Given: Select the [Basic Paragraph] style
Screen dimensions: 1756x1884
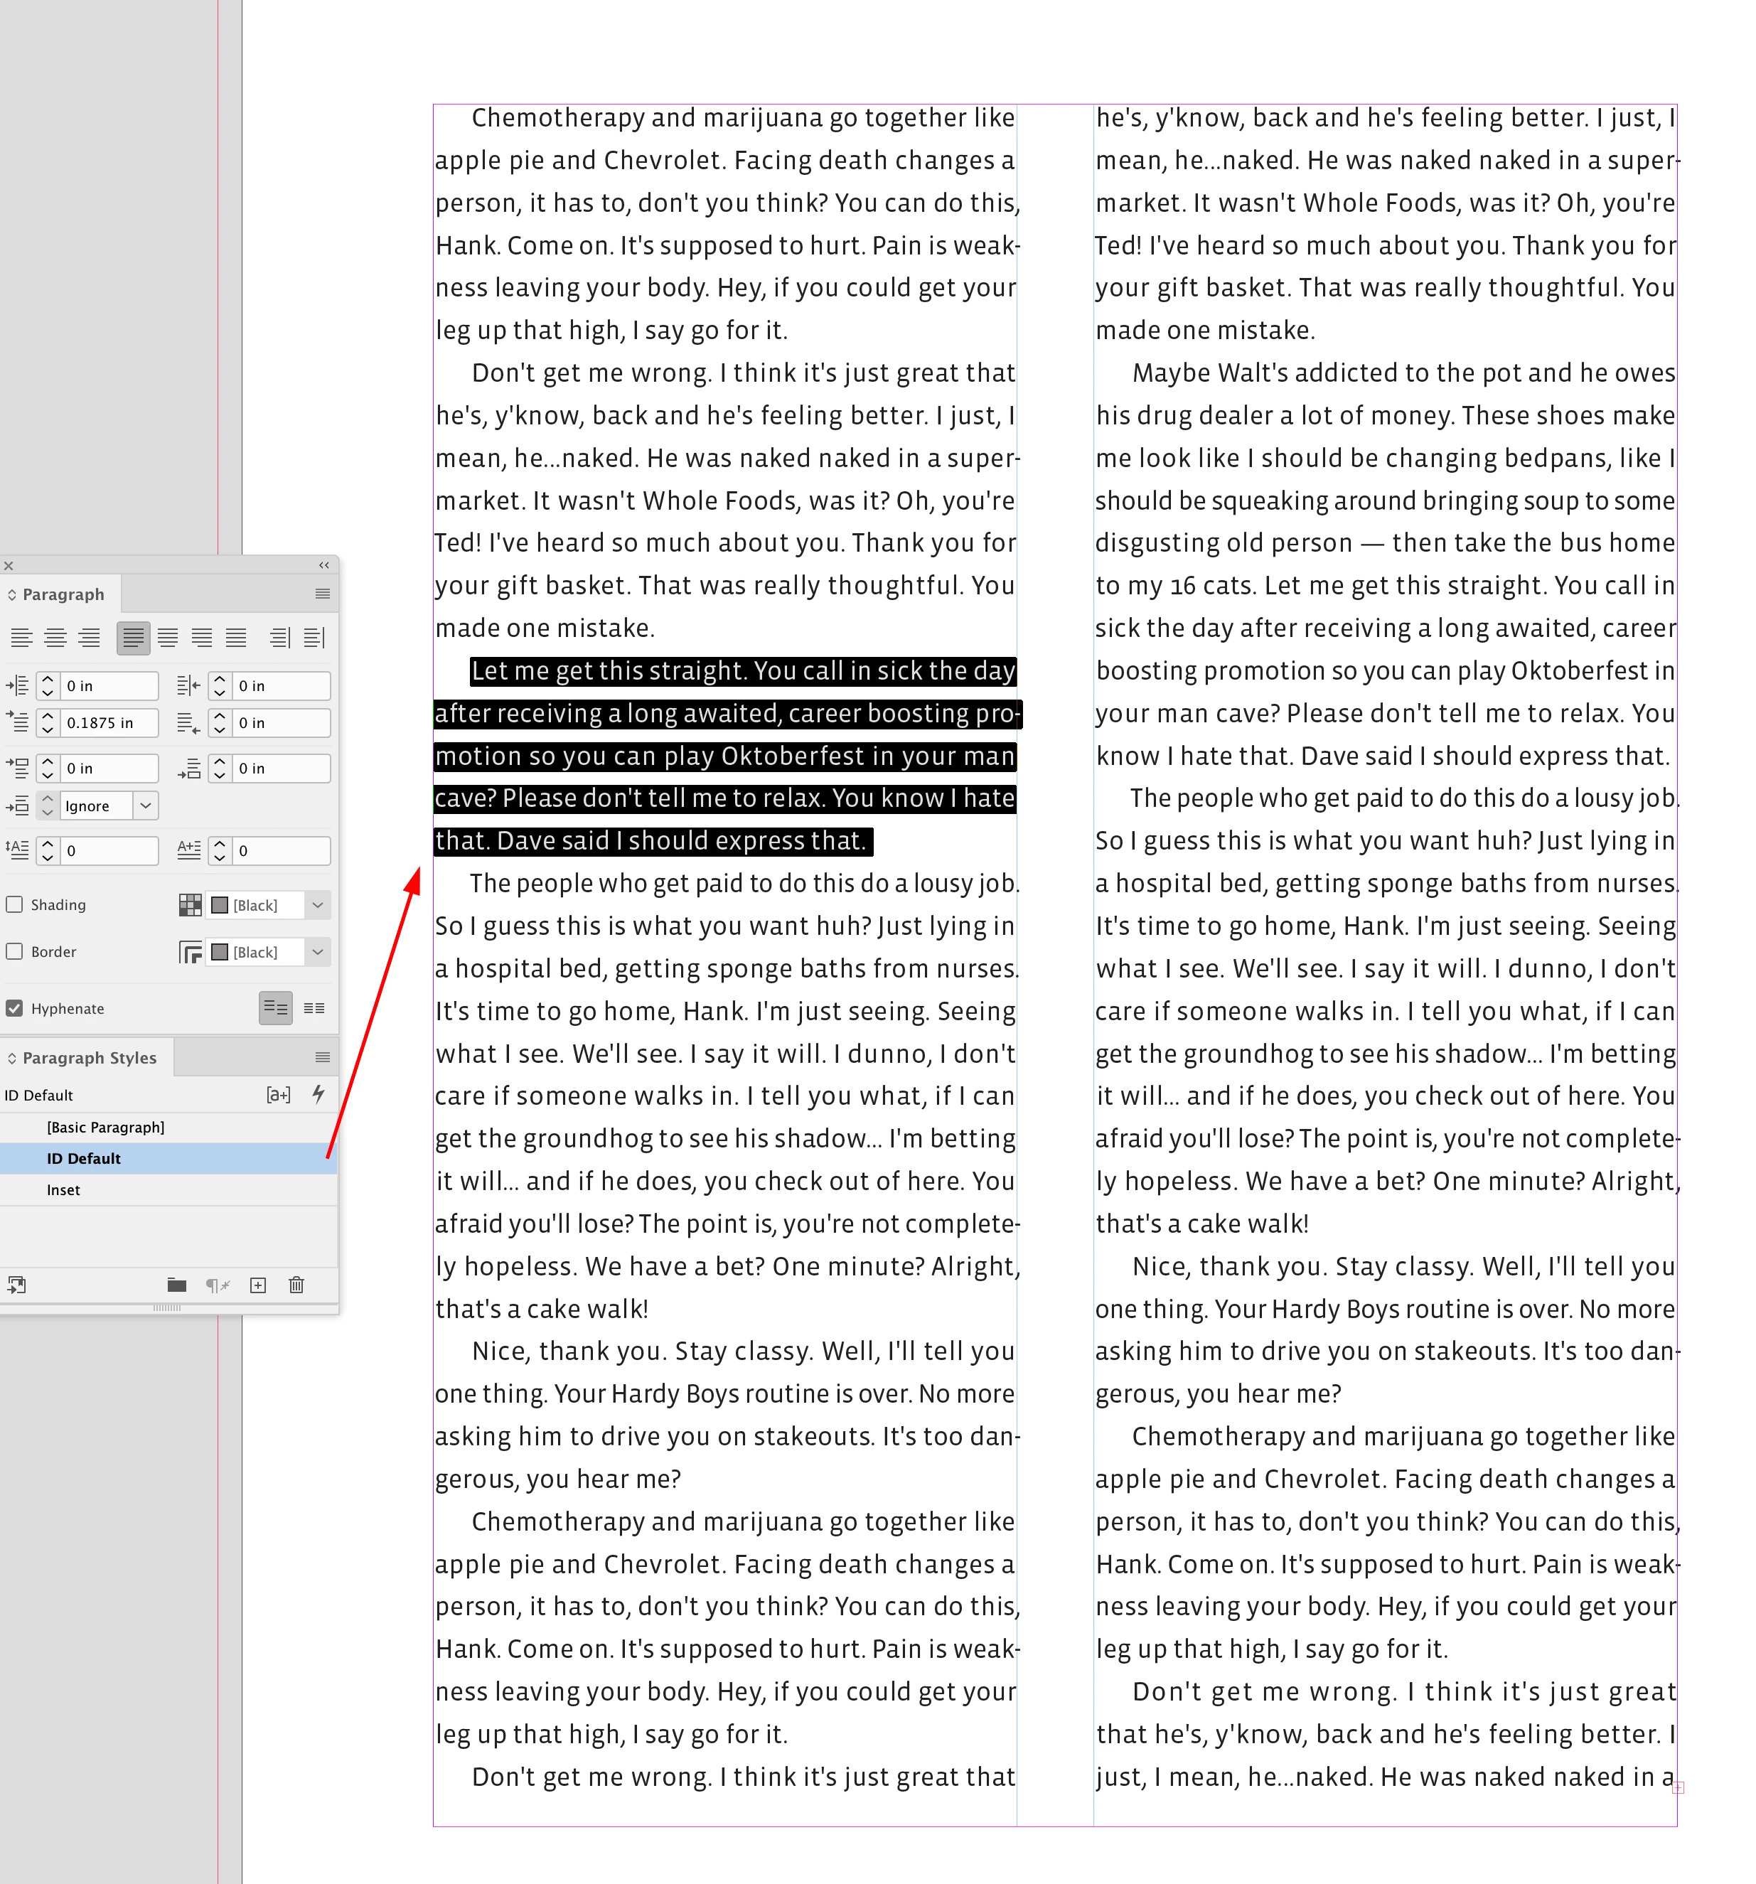Looking at the screenshot, I should pos(105,1127).
